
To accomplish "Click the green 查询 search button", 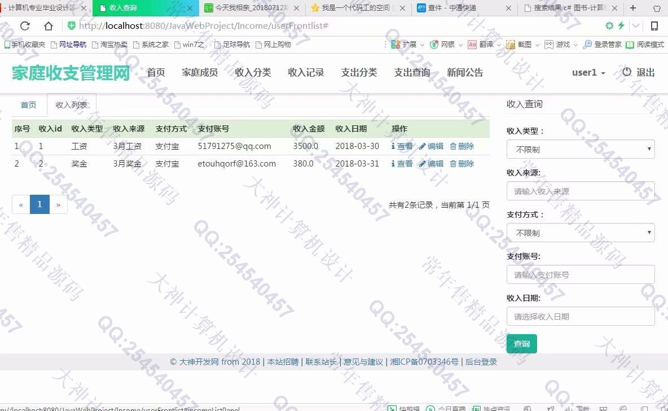I will 521,344.
